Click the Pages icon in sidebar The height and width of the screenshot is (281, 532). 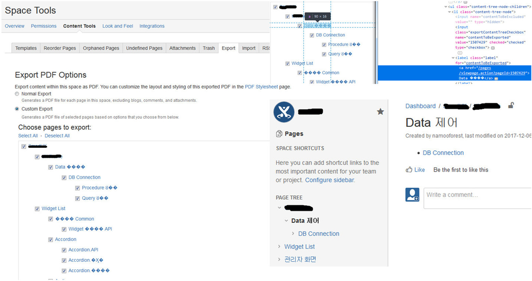[279, 134]
